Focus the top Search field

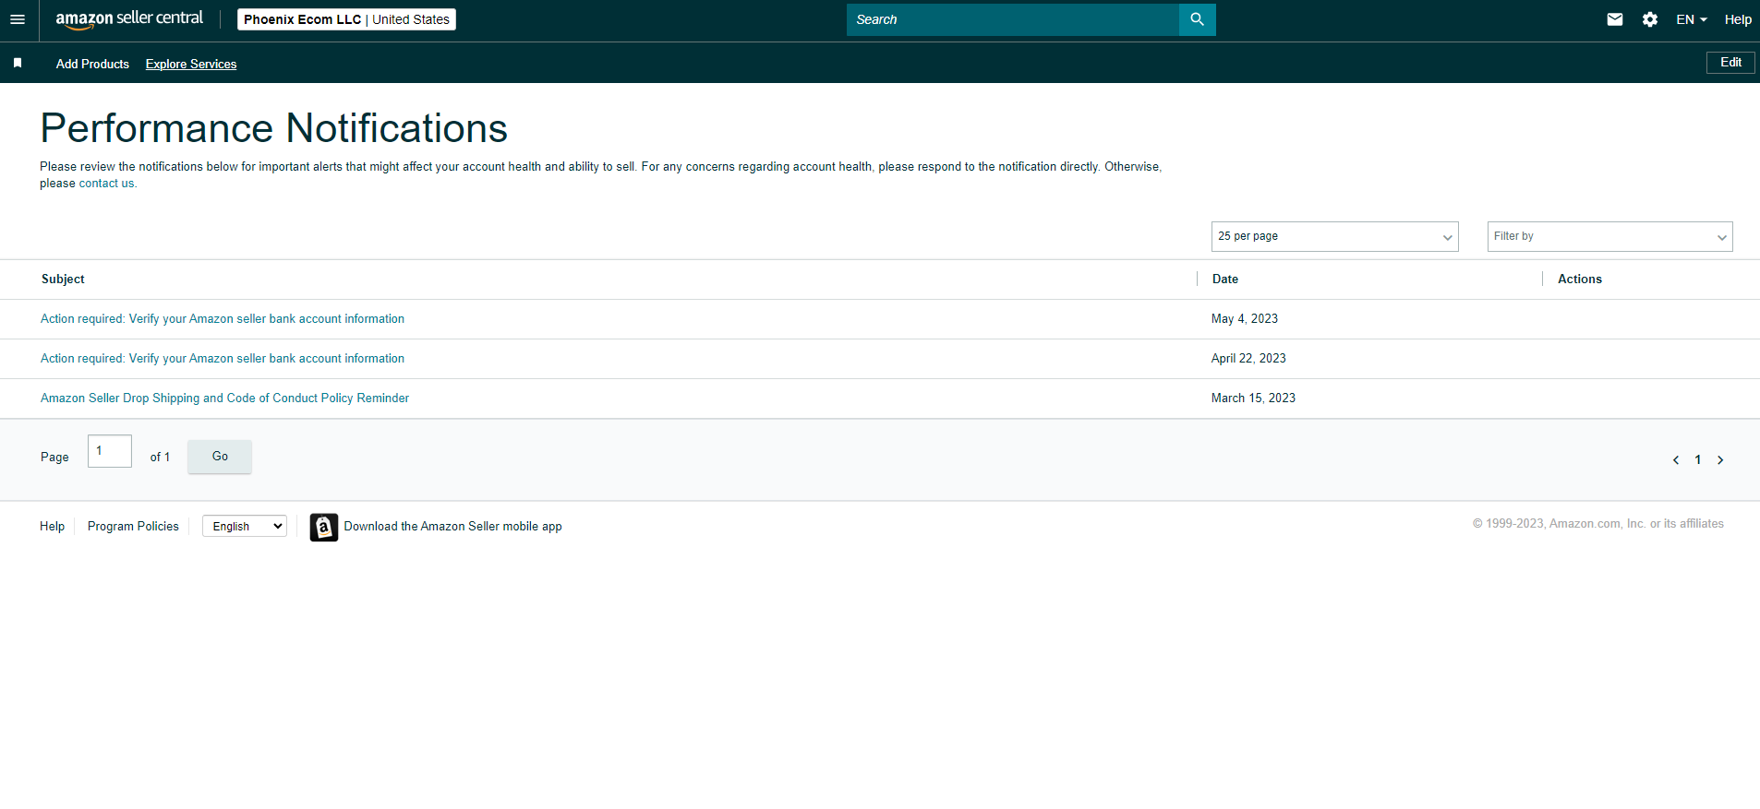[1013, 19]
